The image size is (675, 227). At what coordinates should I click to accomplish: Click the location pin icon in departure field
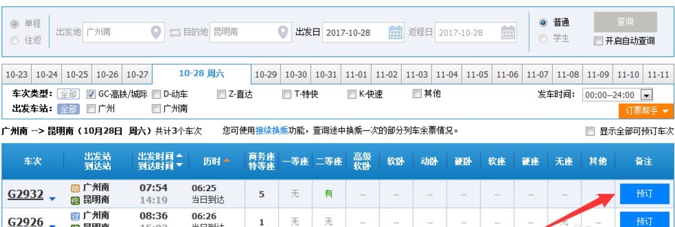156,32
